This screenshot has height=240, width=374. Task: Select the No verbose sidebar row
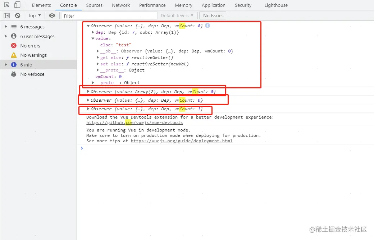click(38, 74)
